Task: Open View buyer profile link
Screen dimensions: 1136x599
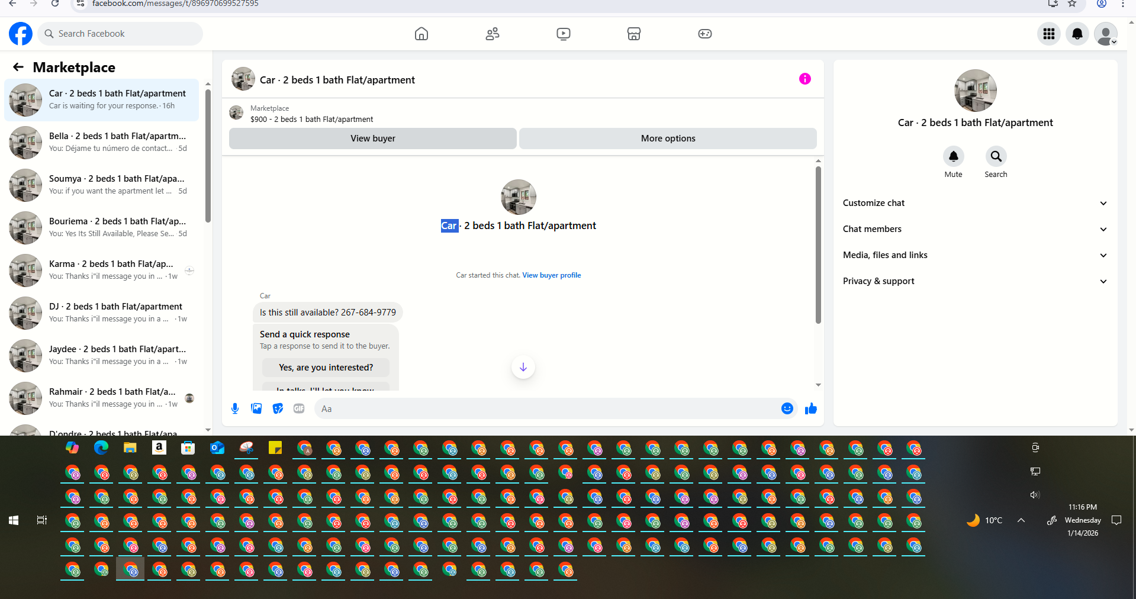Action: [552, 275]
